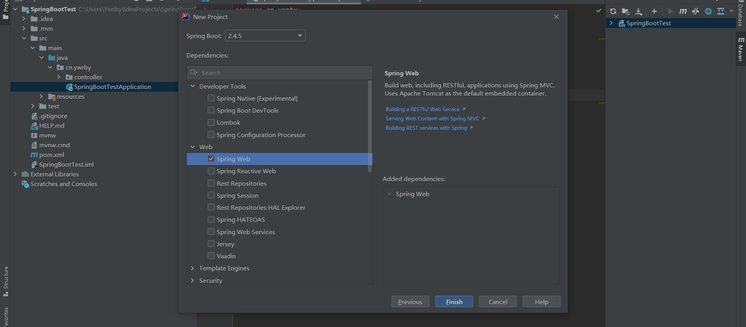The width and height of the screenshot is (746, 327).
Task: Check Spring HATEOAS checkbox
Action: click(x=211, y=219)
